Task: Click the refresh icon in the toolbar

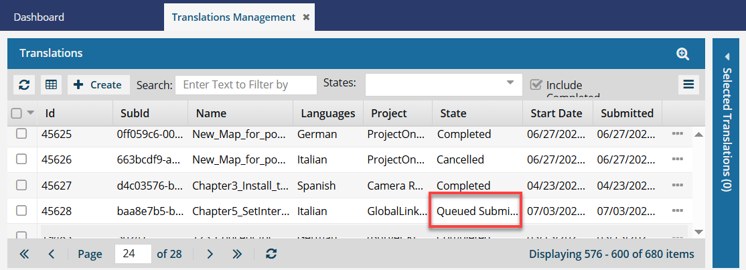Action: coord(24,85)
